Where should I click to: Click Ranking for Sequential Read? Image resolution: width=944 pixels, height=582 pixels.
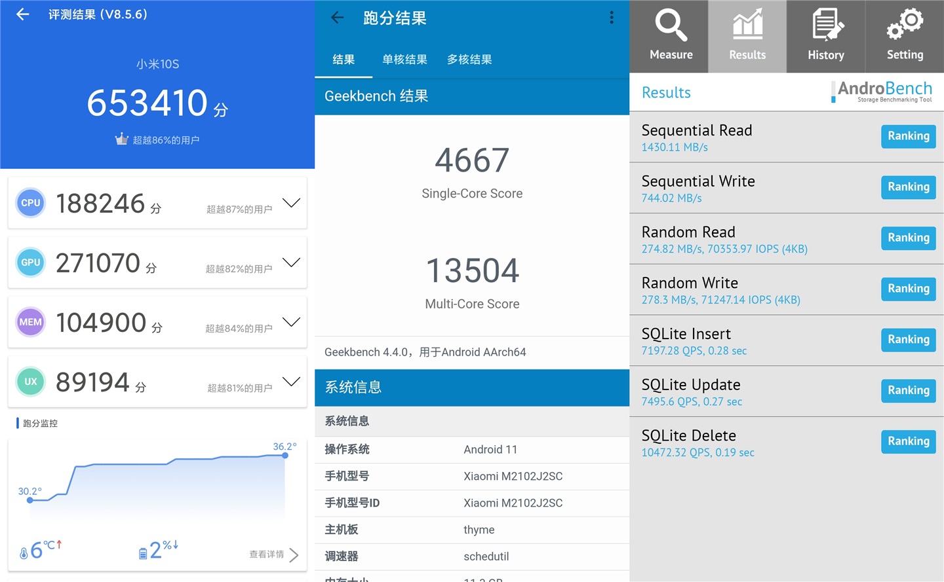[908, 136]
